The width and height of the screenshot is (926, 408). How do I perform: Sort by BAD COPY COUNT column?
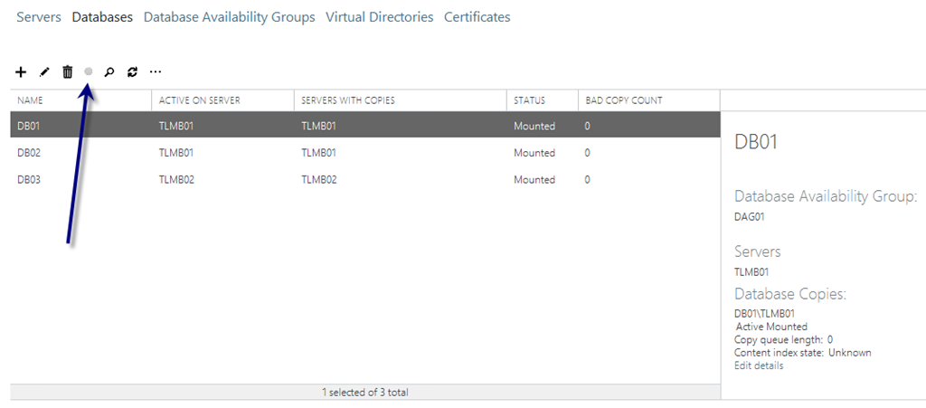point(648,100)
